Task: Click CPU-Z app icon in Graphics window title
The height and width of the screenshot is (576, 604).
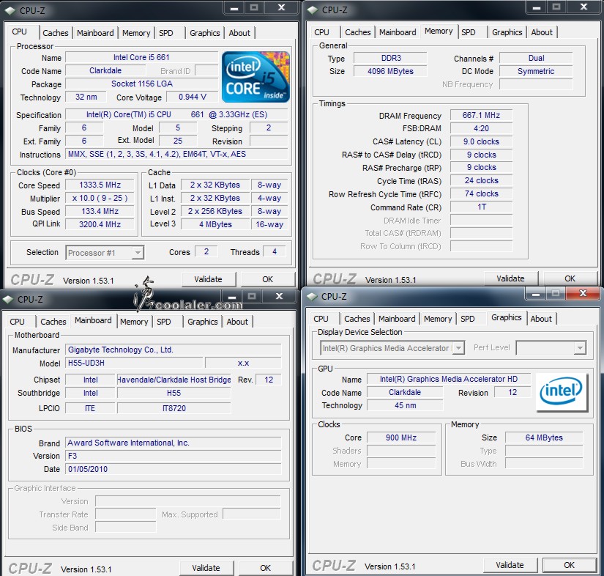Action: click(x=312, y=297)
